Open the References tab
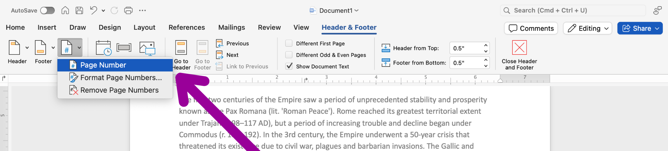Screen dimensions: 668x151 click(187, 27)
